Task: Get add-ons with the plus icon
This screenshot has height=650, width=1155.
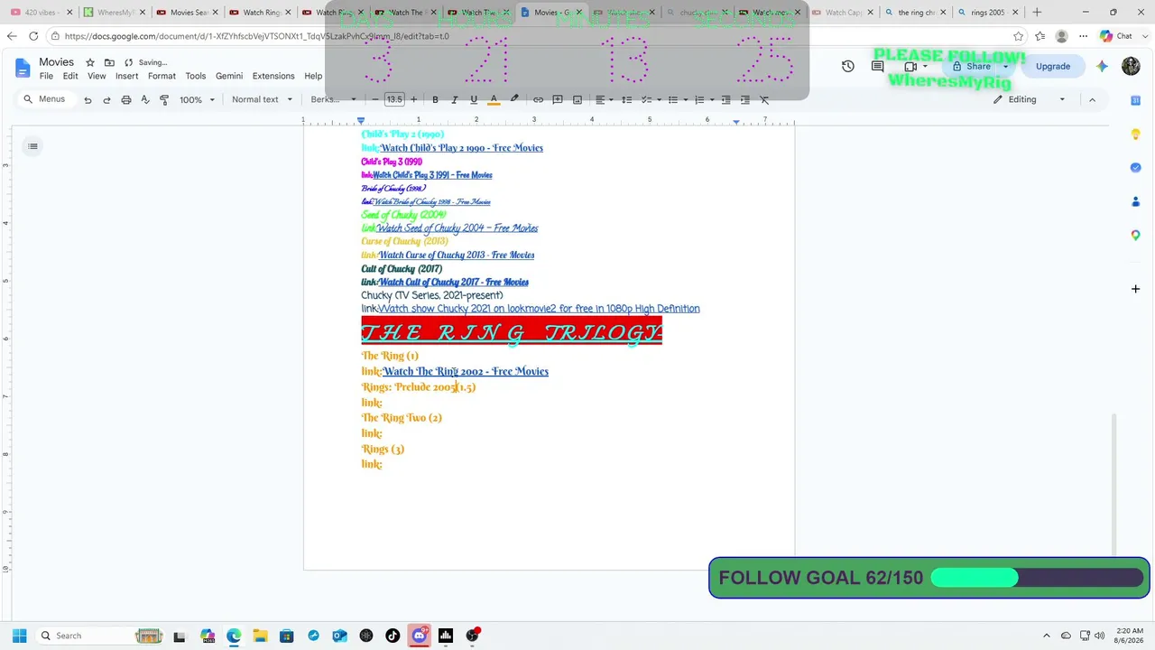Action: [x=1136, y=289]
